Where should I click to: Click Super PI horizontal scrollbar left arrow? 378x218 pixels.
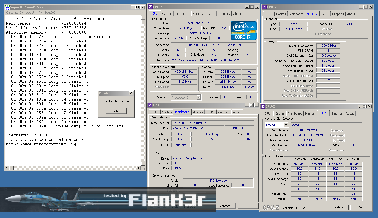coord(7,168)
